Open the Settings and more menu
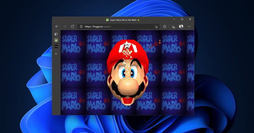The image size is (254, 133). click(x=189, y=26)
